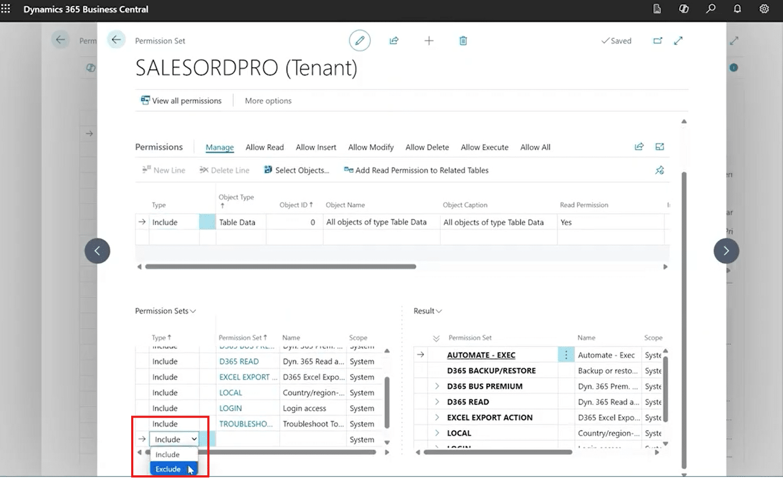The height and width of the screenshot is (478, 783).
Task: Click the pop-out window icon
Action: tap(658, 41)
